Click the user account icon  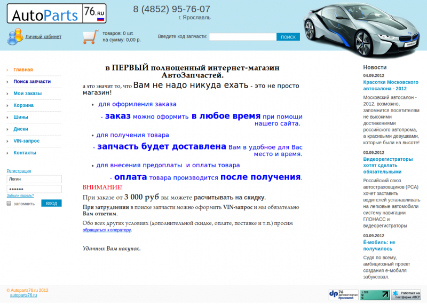[x=14, y=36]
